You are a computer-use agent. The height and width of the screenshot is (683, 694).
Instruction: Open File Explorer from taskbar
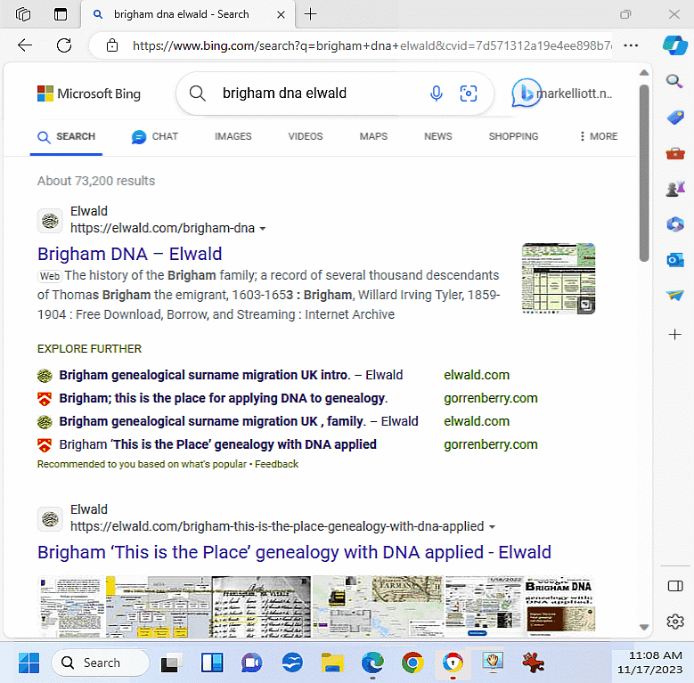[332, 663]
